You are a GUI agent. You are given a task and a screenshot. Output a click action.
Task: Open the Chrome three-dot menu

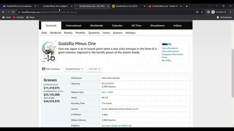tap(231, 12)
